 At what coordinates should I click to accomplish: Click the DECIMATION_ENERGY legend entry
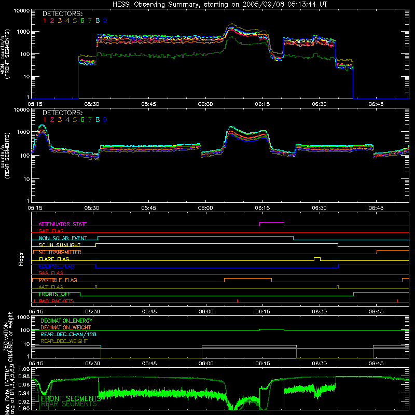66,321
